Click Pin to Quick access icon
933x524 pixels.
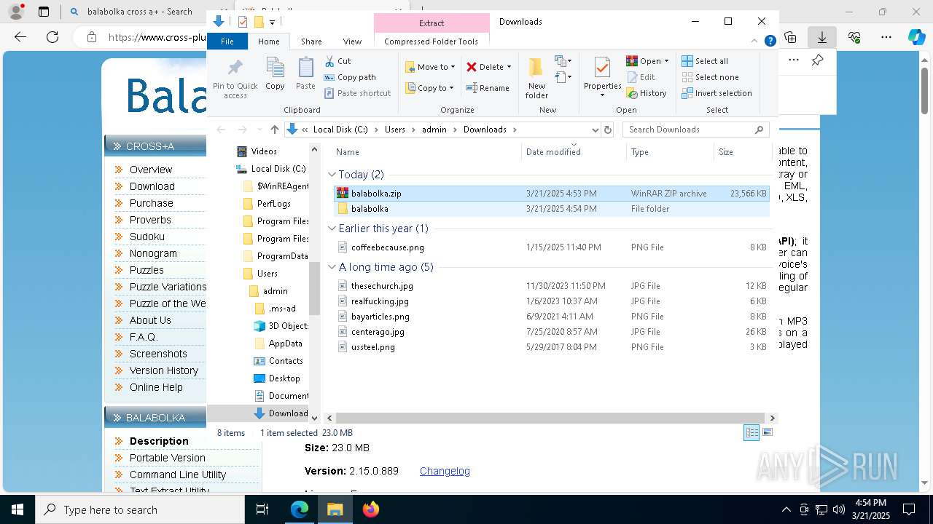235,78
